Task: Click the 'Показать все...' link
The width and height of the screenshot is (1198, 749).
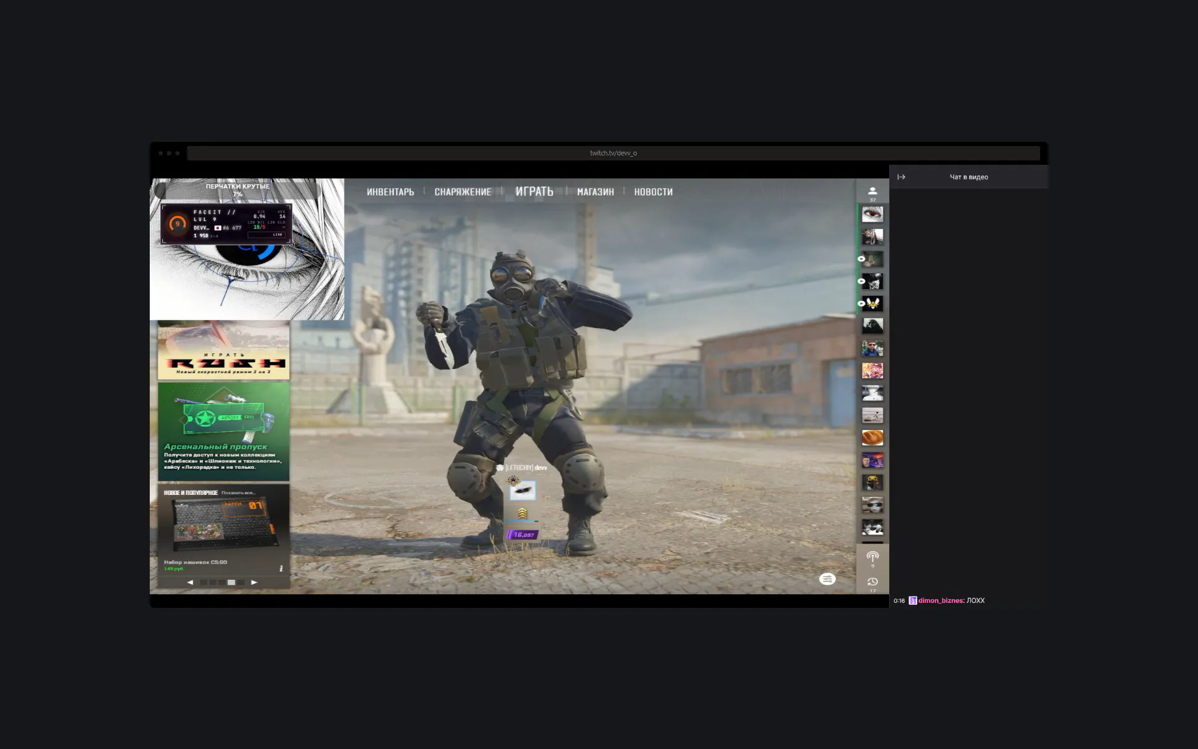Action: coord(238,493)
